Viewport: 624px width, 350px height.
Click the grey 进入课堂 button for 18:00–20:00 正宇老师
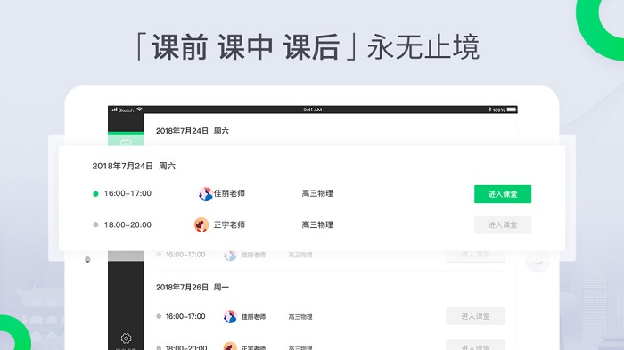coord(503,224)
